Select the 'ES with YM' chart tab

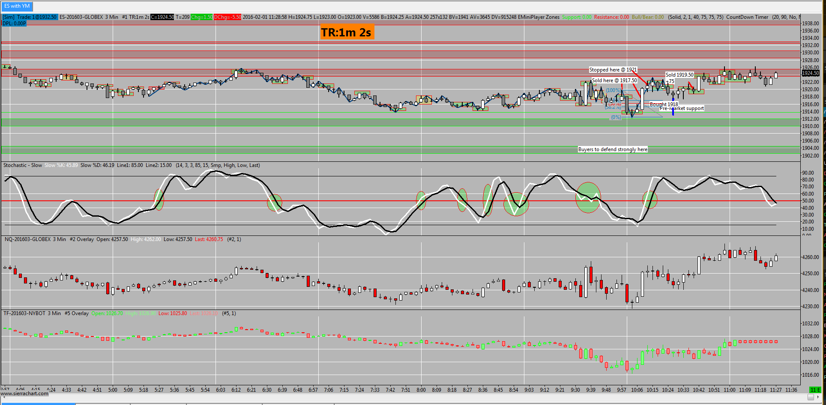17,6
